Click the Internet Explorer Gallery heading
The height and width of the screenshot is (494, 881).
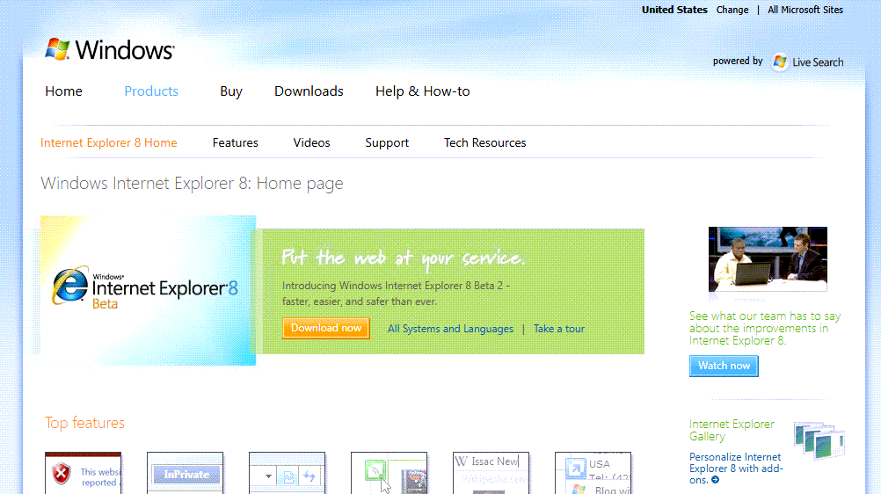tap(732, 430)
